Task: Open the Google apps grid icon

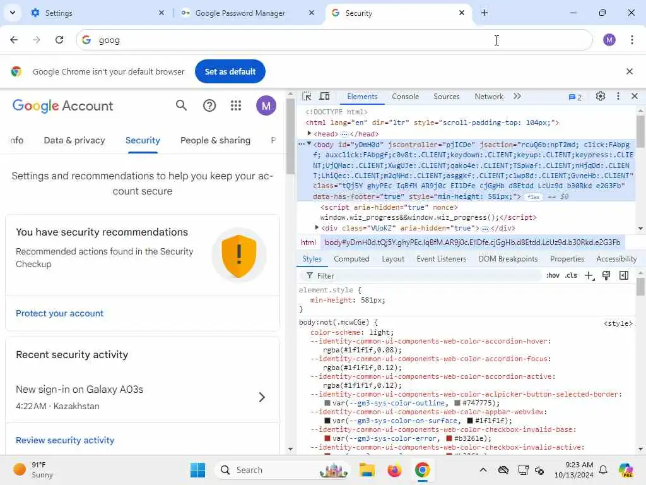Action: (236, 106)
